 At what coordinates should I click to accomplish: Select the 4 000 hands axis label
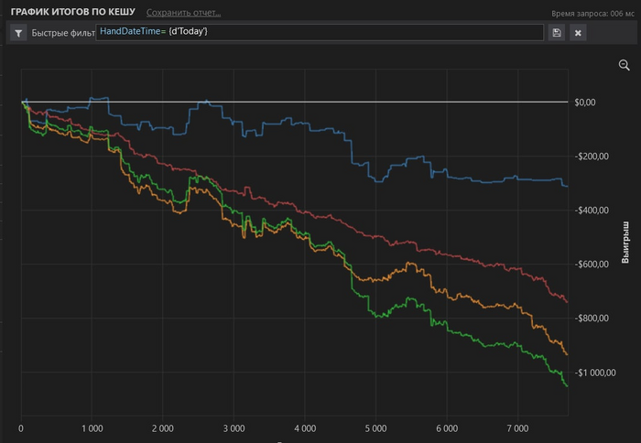click(305, 428)
